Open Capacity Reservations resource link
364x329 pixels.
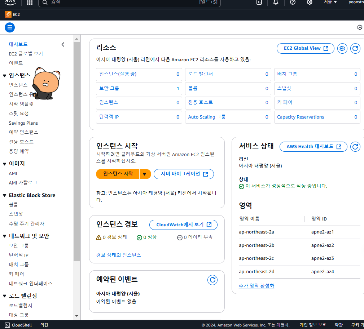click(301, 117)
